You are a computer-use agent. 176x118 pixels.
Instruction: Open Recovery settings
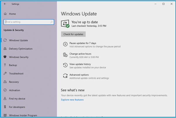point(14,82)
